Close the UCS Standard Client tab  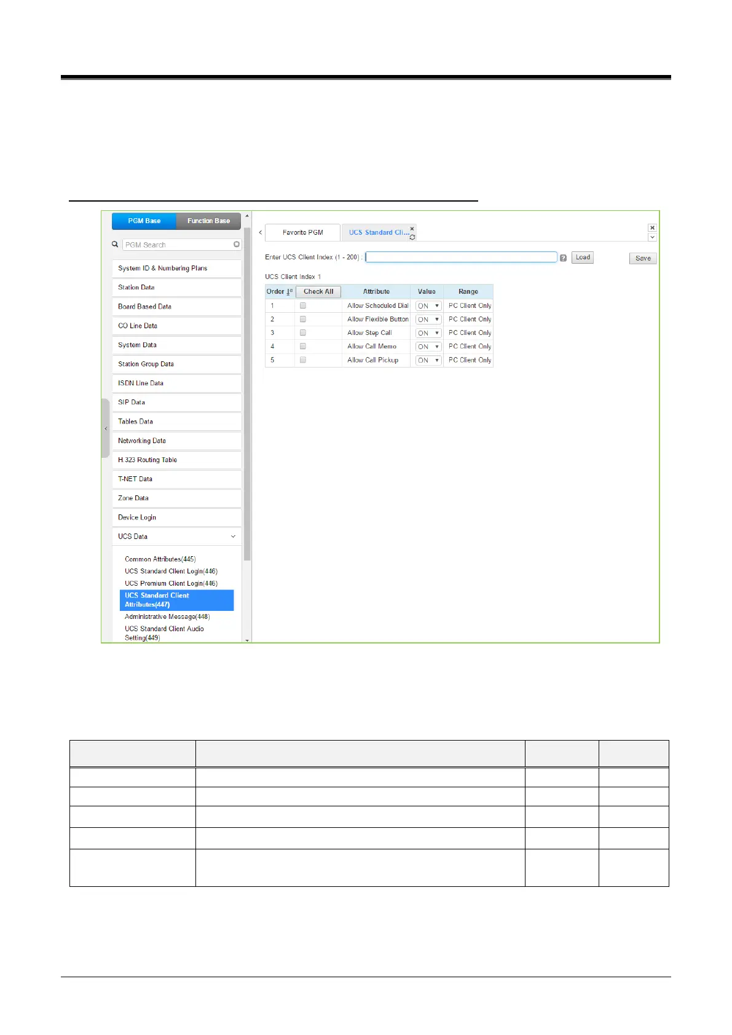point(412,229)
